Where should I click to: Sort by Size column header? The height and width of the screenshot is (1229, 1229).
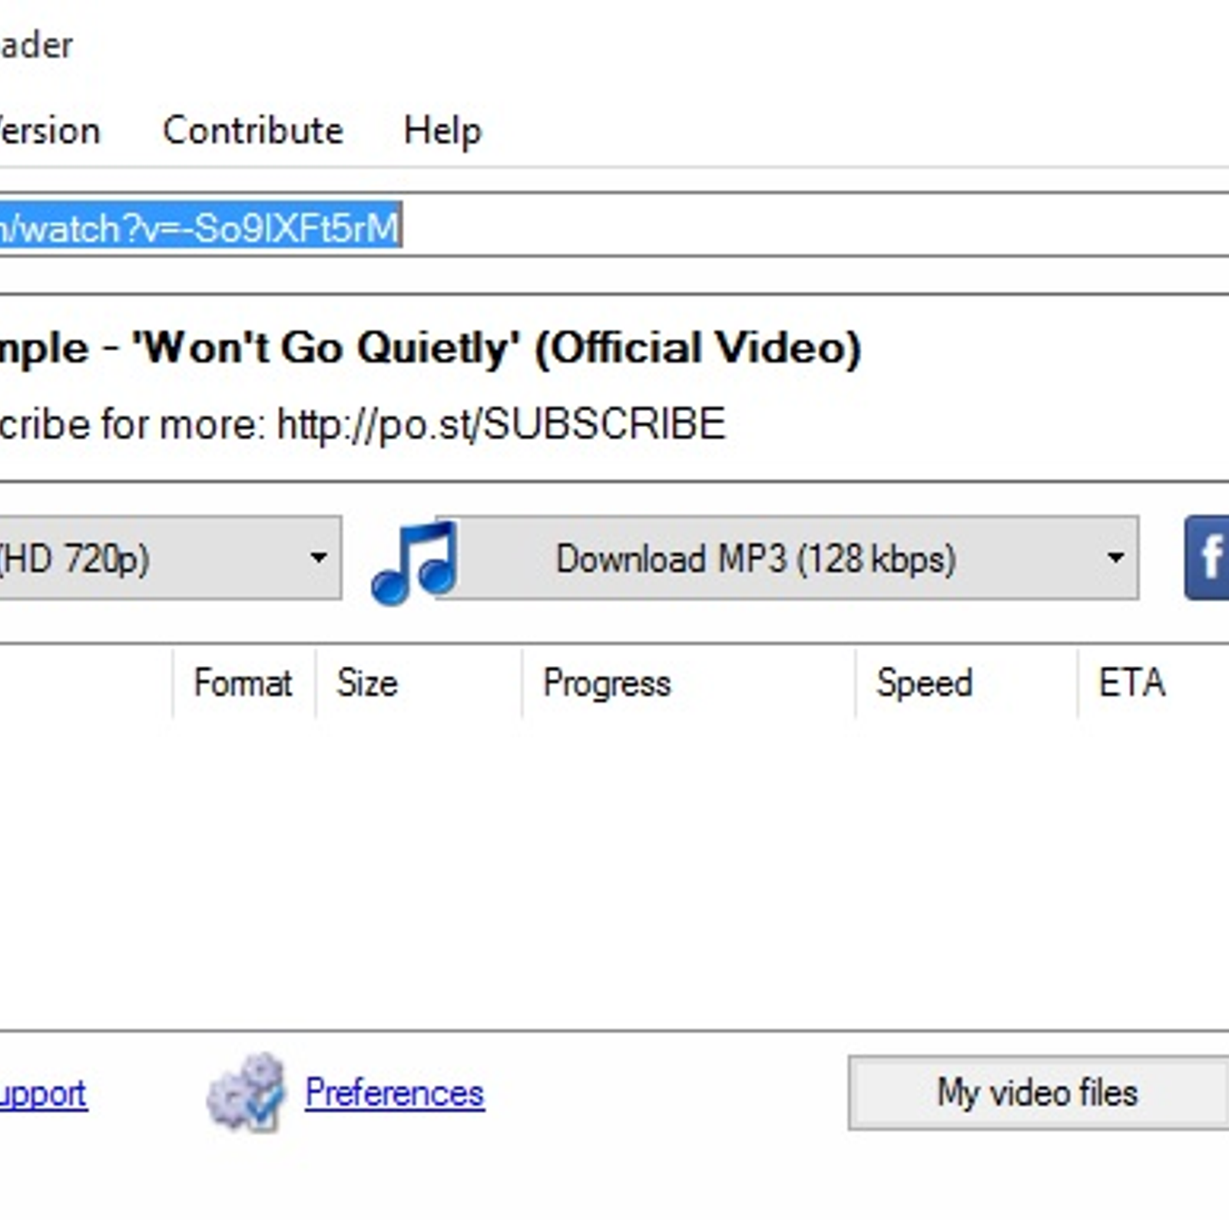pos(419,683)
